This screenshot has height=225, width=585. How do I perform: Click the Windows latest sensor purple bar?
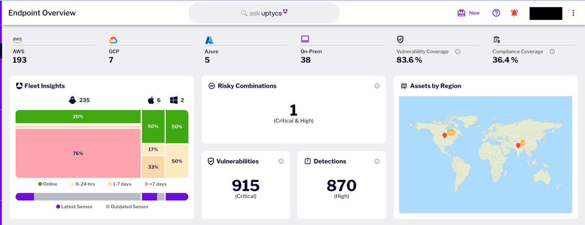pos(177,197)
